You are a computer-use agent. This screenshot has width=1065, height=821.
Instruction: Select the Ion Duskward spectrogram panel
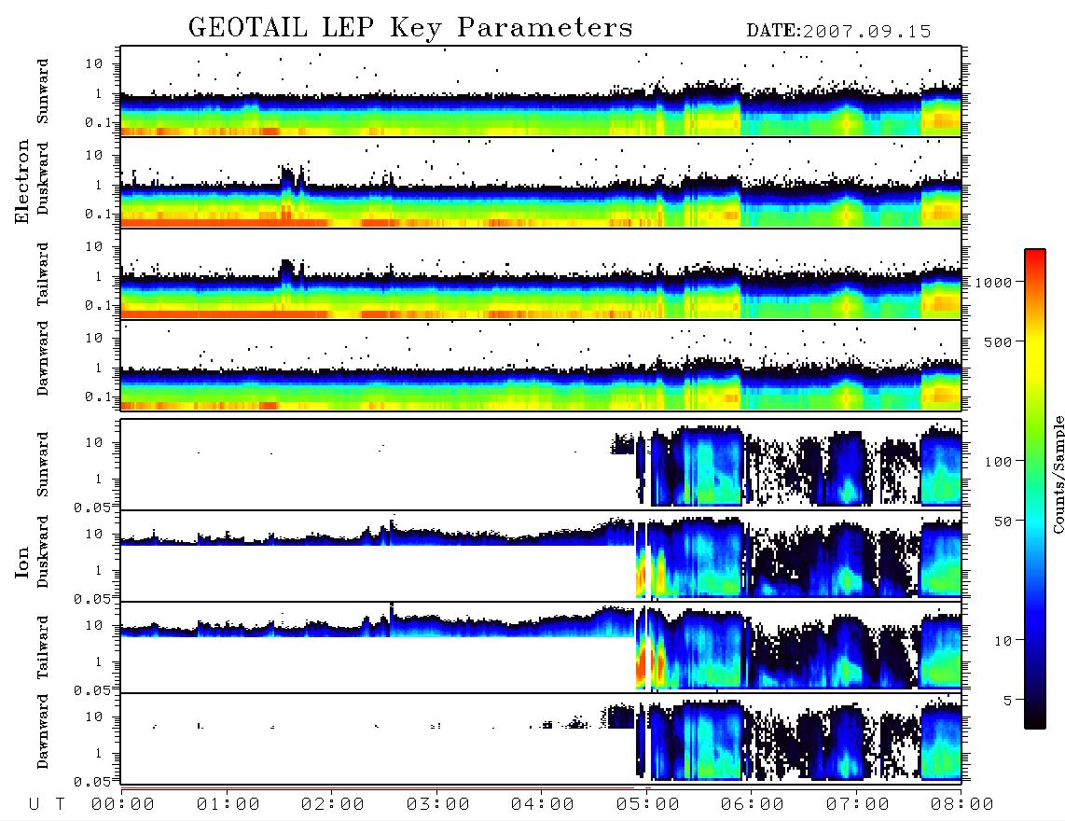(x=541, y=556)
